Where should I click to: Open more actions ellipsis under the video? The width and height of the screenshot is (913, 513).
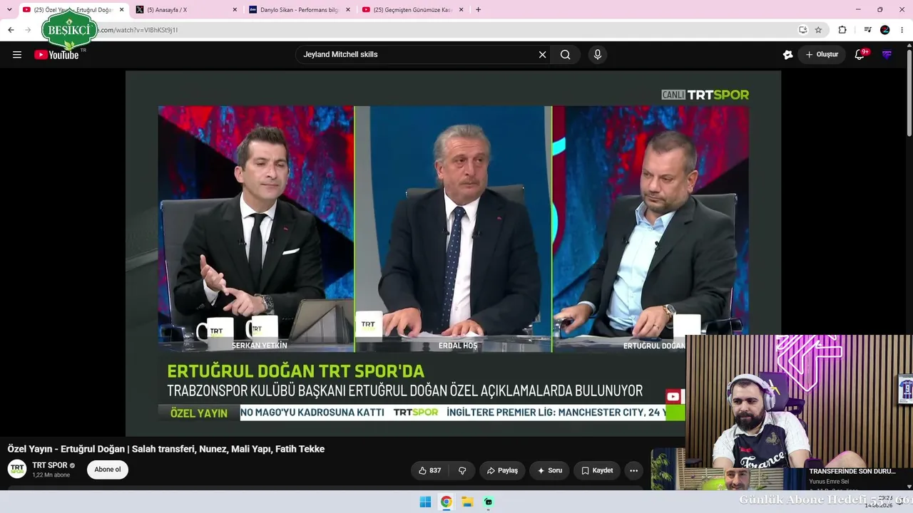tap(633, 470)
